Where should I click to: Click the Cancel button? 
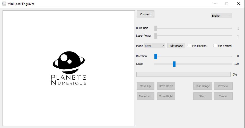[223, 96]
